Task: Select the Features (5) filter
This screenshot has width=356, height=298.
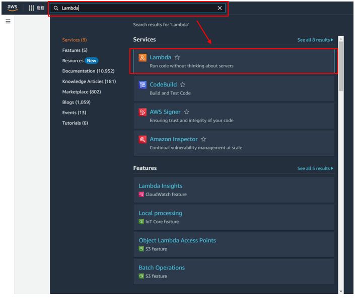Action: pos(75,50)
